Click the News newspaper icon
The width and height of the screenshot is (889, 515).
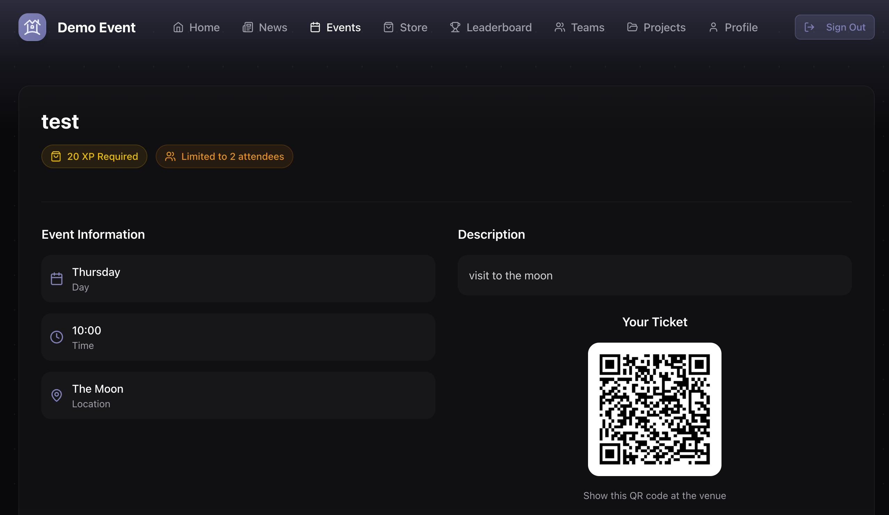pos(248,27)
